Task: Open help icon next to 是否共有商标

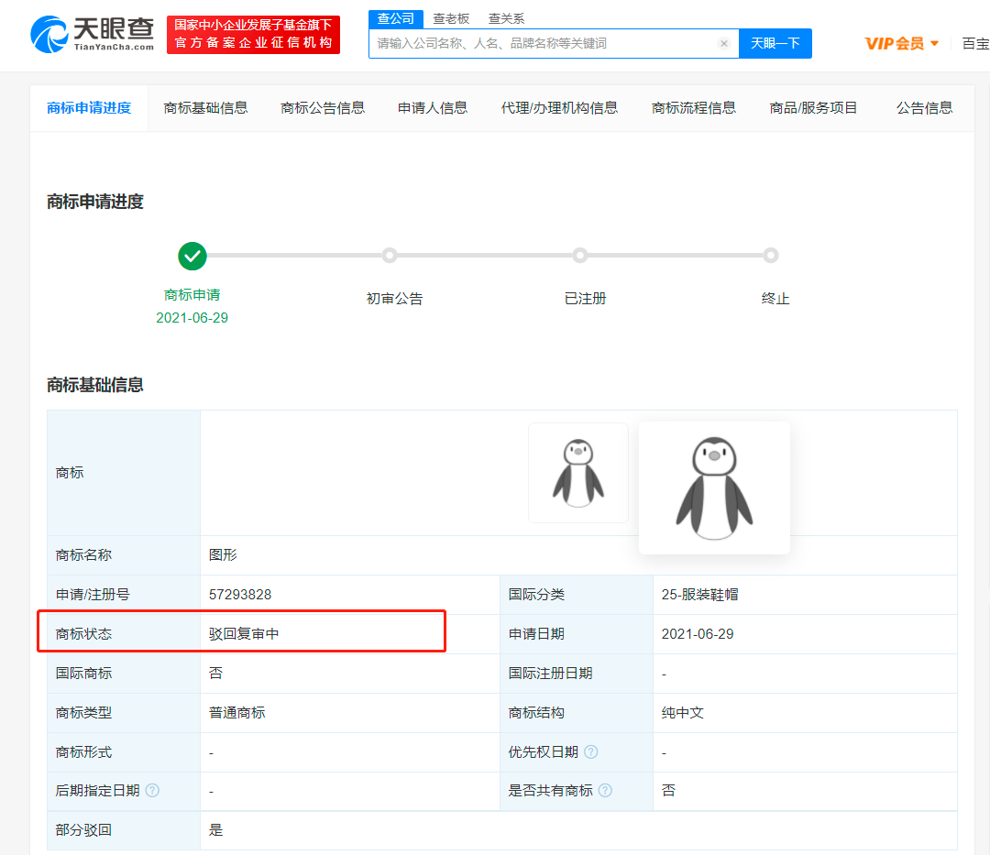Action: pos(605,790)
